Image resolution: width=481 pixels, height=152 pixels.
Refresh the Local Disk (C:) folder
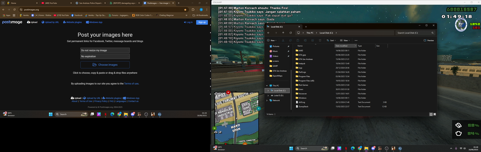[x=290, y=33]
